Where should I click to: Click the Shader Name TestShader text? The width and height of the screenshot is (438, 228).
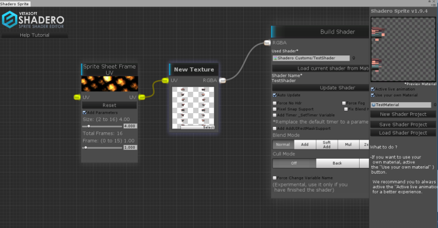[x=284, y=81]
